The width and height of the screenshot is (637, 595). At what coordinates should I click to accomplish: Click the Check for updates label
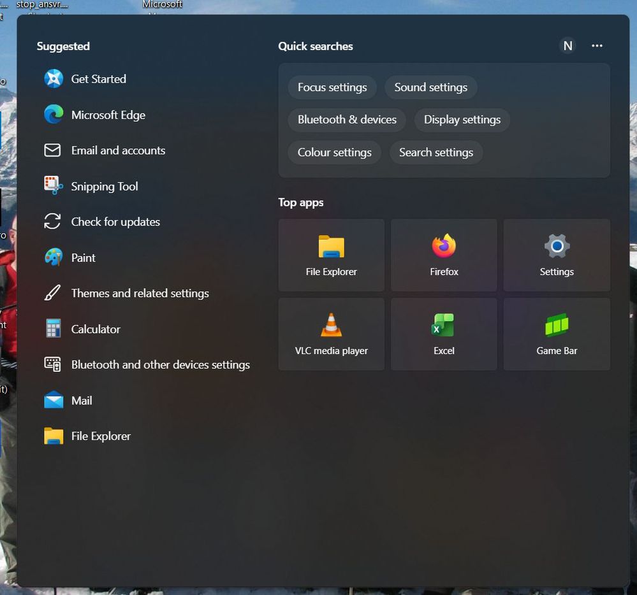pyautogui.click(x=115, y=222)
